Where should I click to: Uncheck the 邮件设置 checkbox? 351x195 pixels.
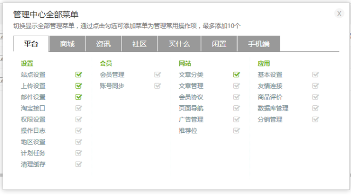coord(79,97)
